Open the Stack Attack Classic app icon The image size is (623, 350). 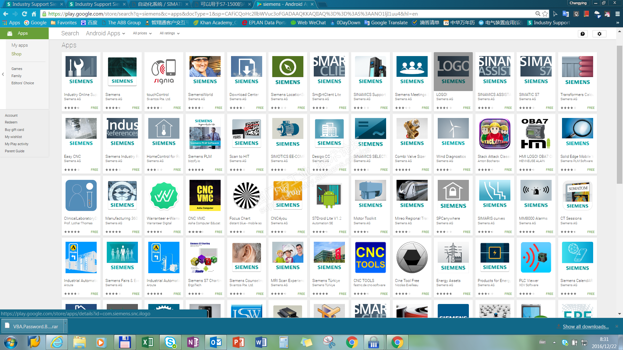click(x=495, y=134)
